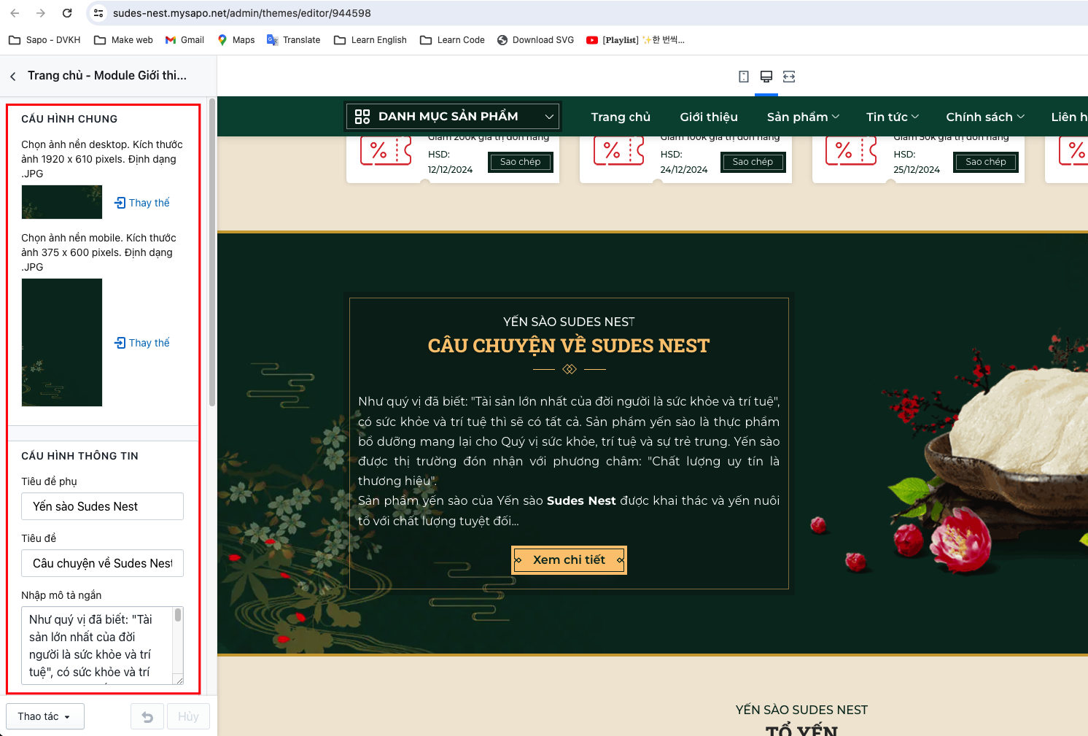Copy coupon expiring 25/12/2024
The width and height of the screenshot is (1088, 736).
point(986,162)
